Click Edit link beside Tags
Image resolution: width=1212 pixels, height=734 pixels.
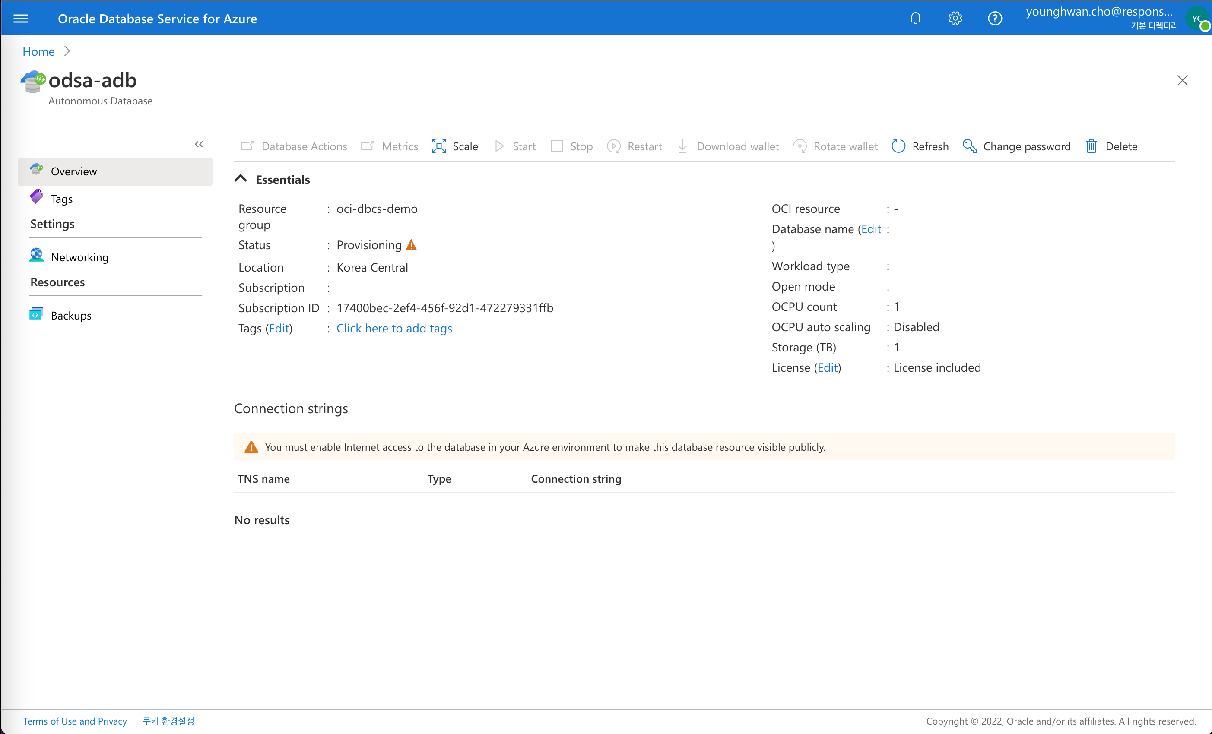(x=279, y=329)
